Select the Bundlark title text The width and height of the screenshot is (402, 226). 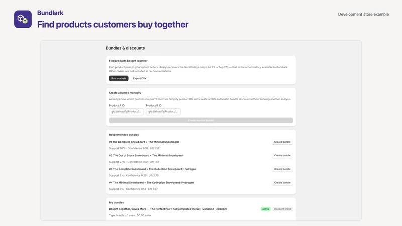point(50,13)
